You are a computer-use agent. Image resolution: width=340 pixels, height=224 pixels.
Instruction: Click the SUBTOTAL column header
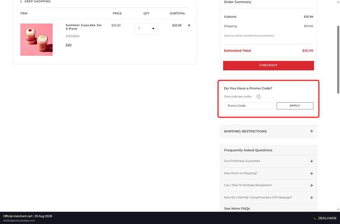[x=177, y=13]
